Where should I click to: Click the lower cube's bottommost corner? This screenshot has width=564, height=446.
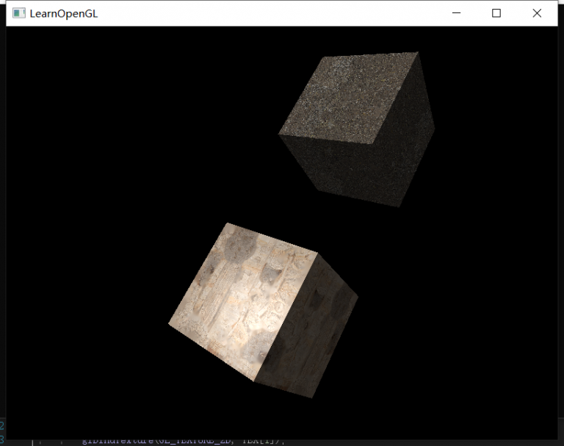[x=311, y=398]
